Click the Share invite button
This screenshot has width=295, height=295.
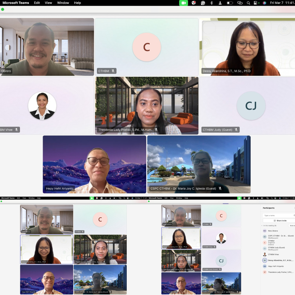coord(279,220)
